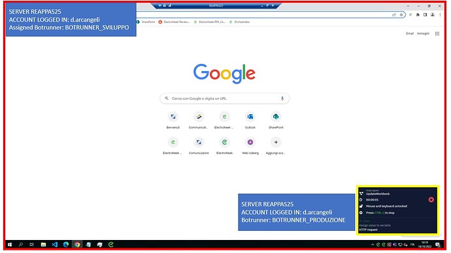Open the ElectroNeek browser extension icon
The height and width of the screenshot is (253, 451).
410,14
